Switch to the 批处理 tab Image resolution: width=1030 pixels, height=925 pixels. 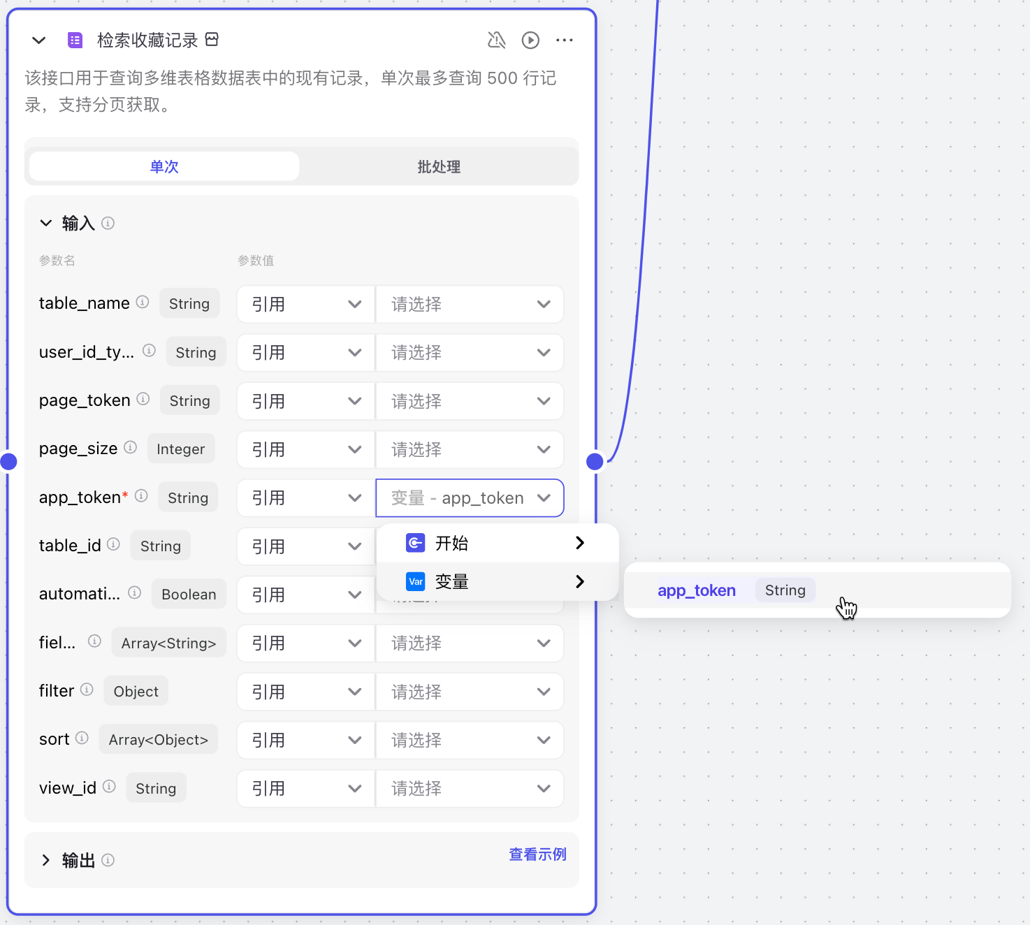(438, 167)
